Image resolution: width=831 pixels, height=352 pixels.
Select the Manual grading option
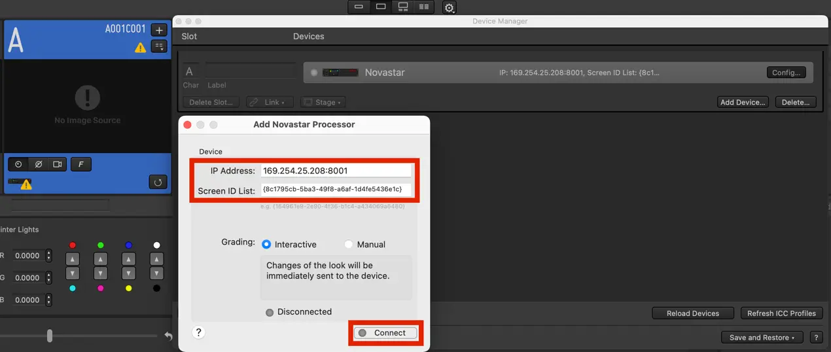tap(349, 244)
